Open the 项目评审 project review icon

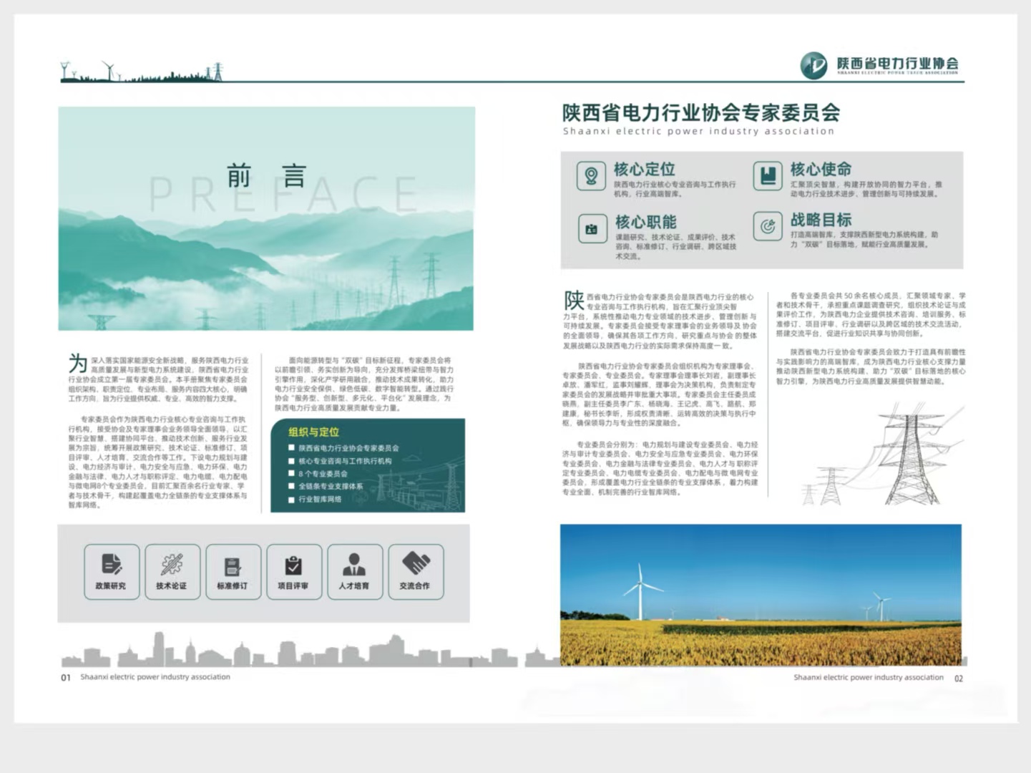[x=293, y=571]
